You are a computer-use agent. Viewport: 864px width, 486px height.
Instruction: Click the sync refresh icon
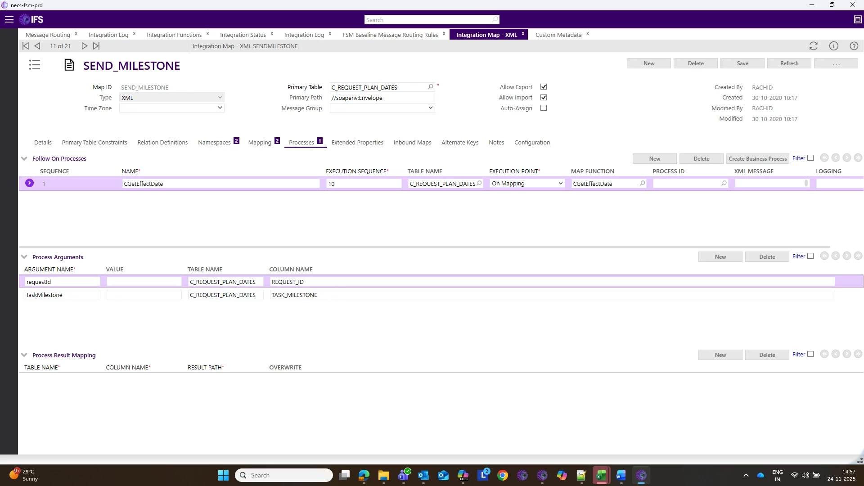[x=813, y=46]
